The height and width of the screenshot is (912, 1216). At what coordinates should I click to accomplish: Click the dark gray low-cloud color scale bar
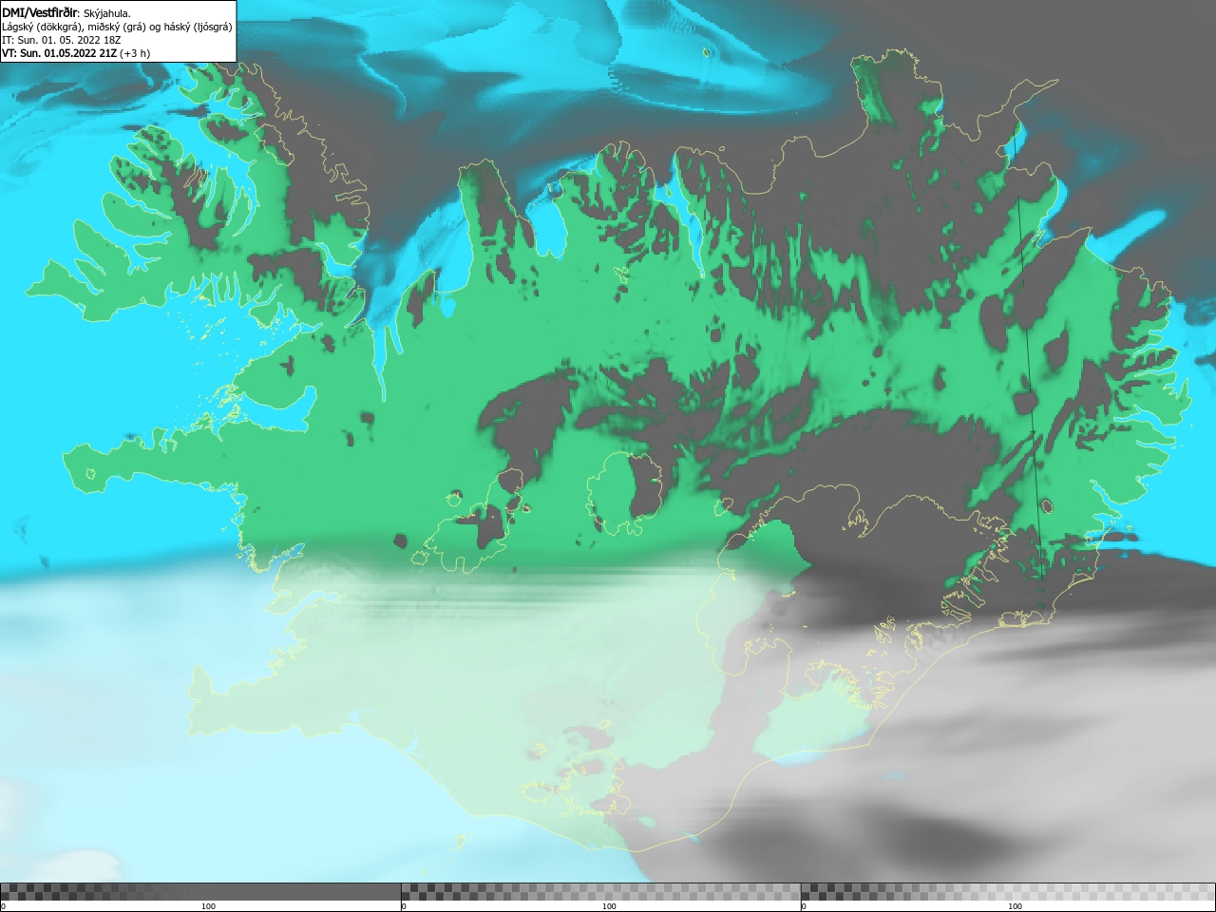[200, 892]
